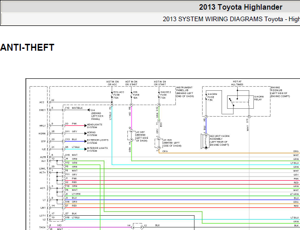This screenshot has height=230, width=300.
Task: Select the 'IGN FUSE 10A' label
Action: click(136, 95)
